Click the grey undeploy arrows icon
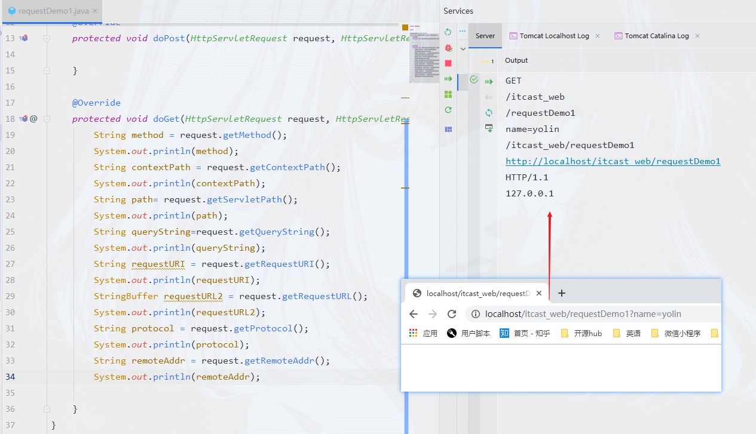The width and height of the screenshot is (756, 434). pyautogui.click(x=489, y=97)
